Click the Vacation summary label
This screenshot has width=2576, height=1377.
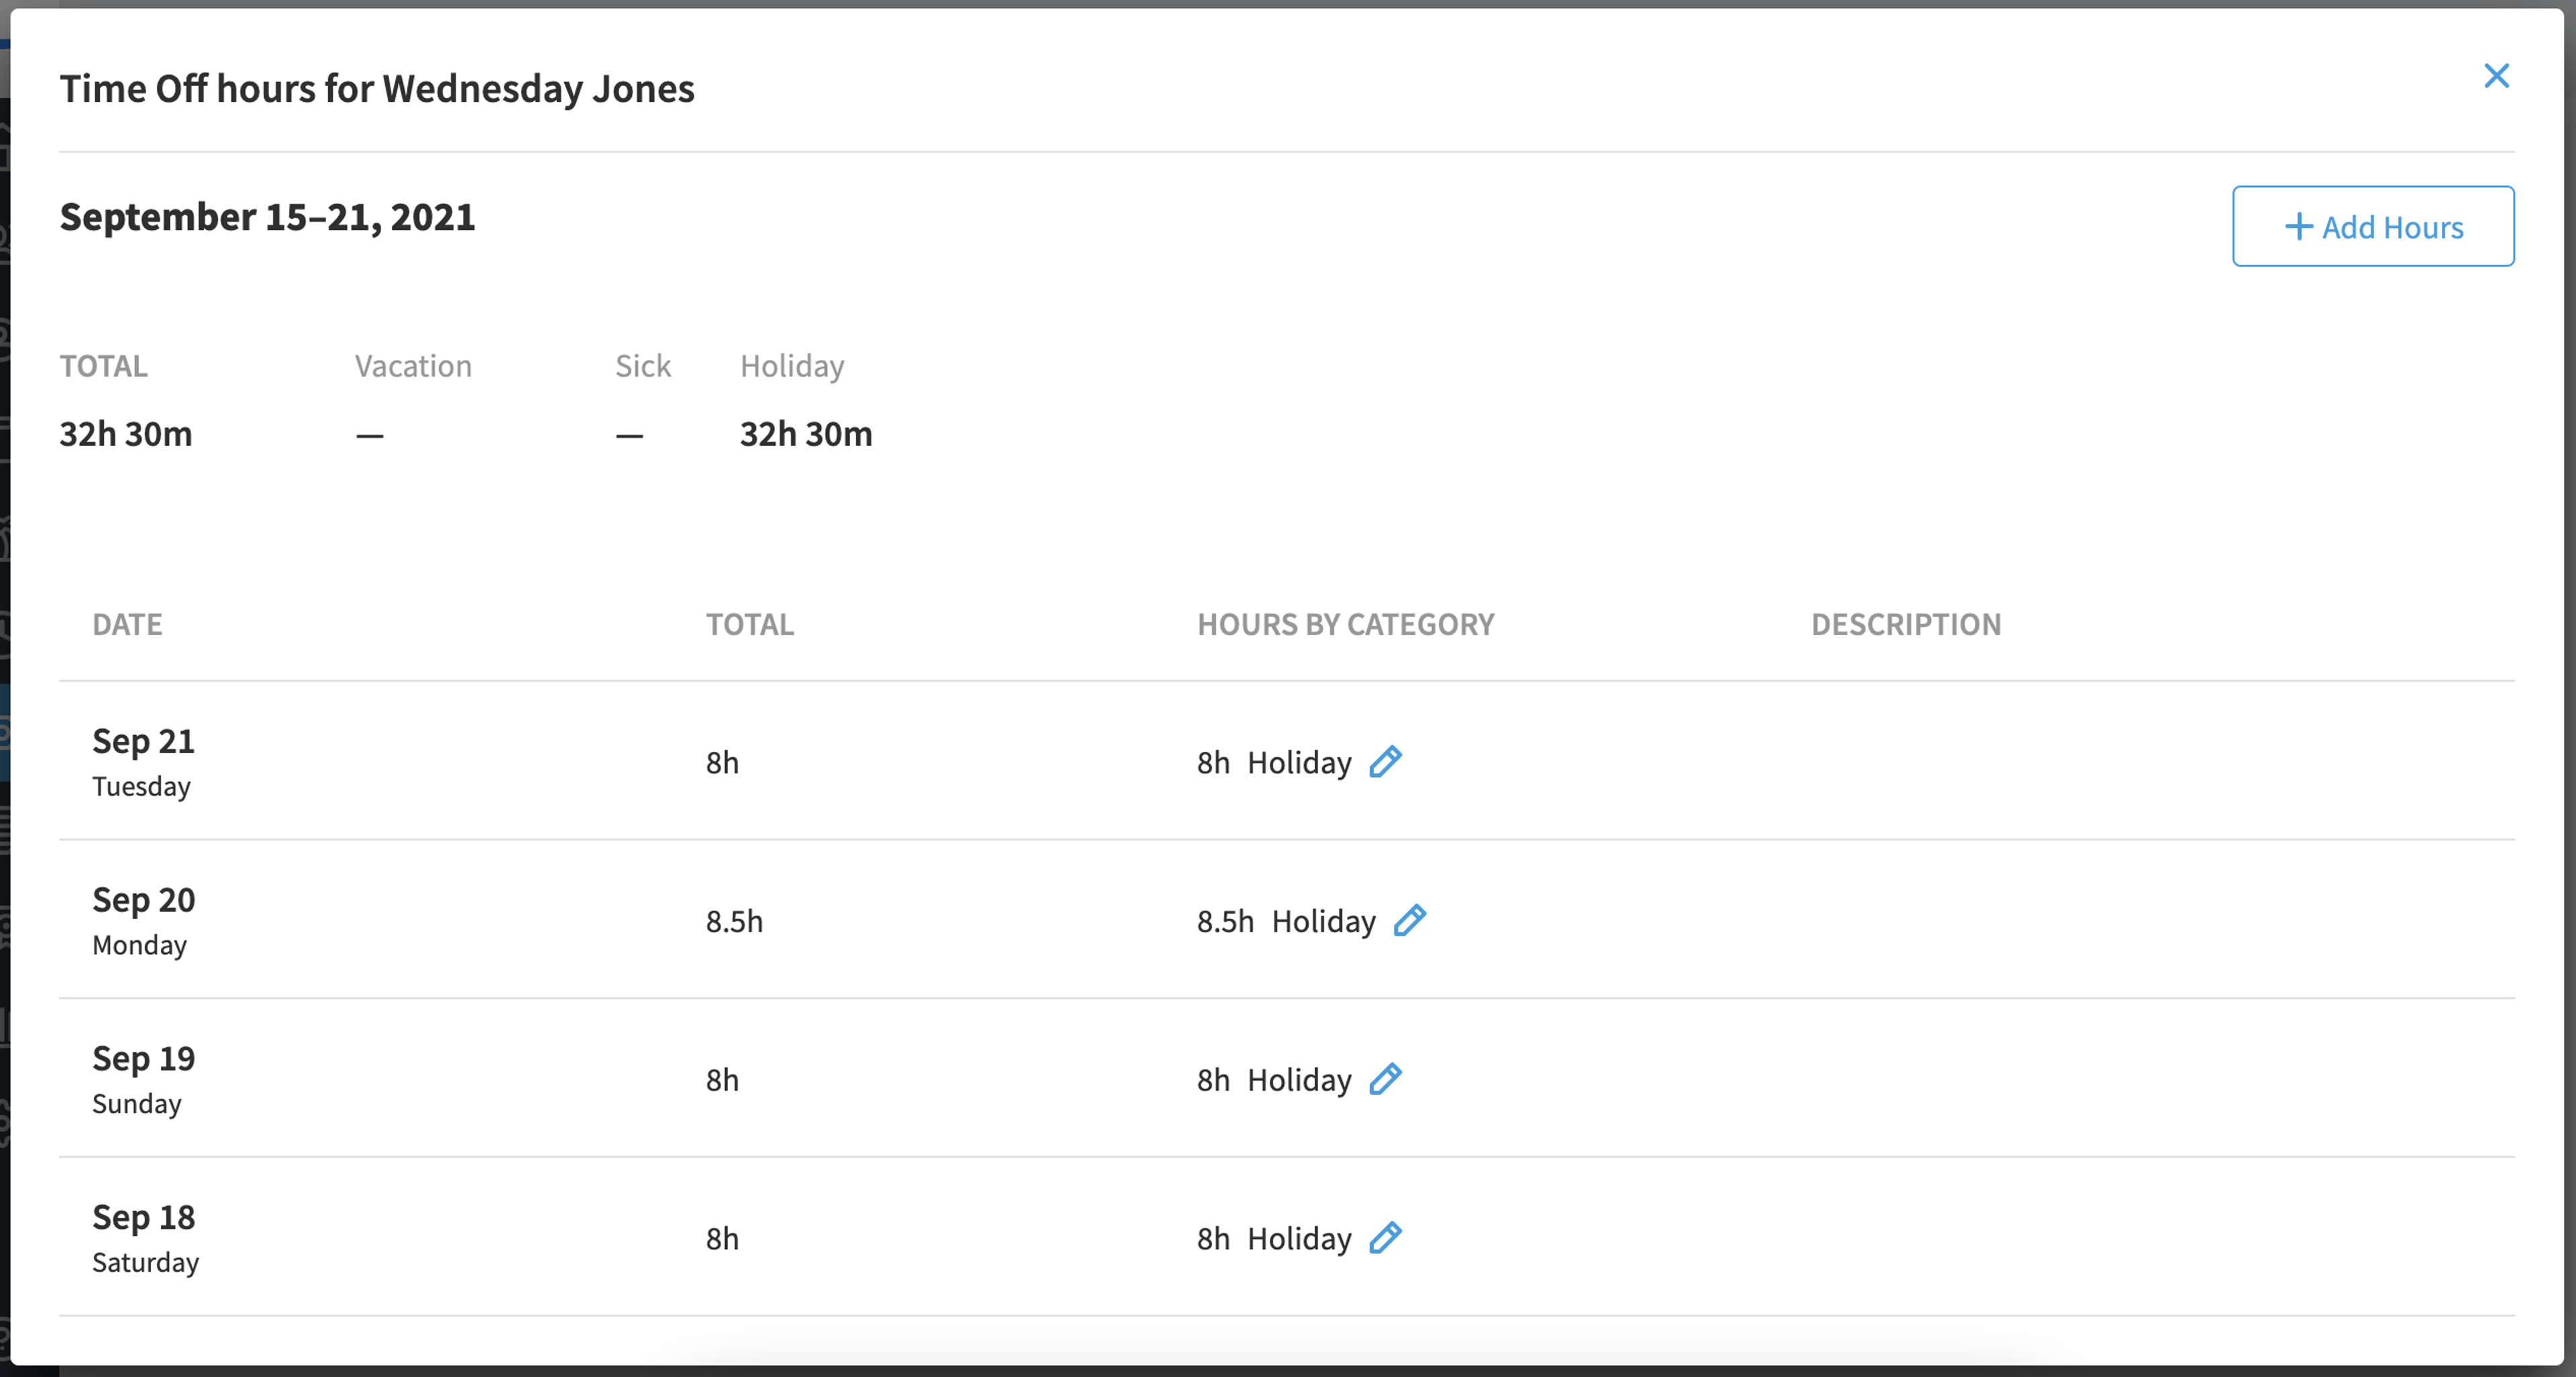tap(413, 366)
